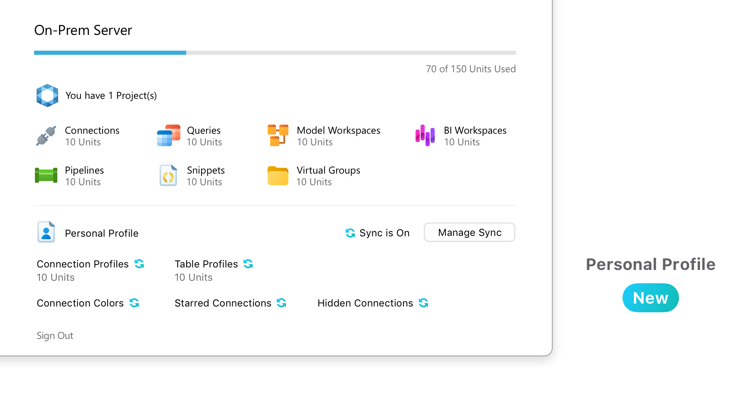Toggle sync icon beside Starred Connections

pyautogui.click(x=281, y=303)
